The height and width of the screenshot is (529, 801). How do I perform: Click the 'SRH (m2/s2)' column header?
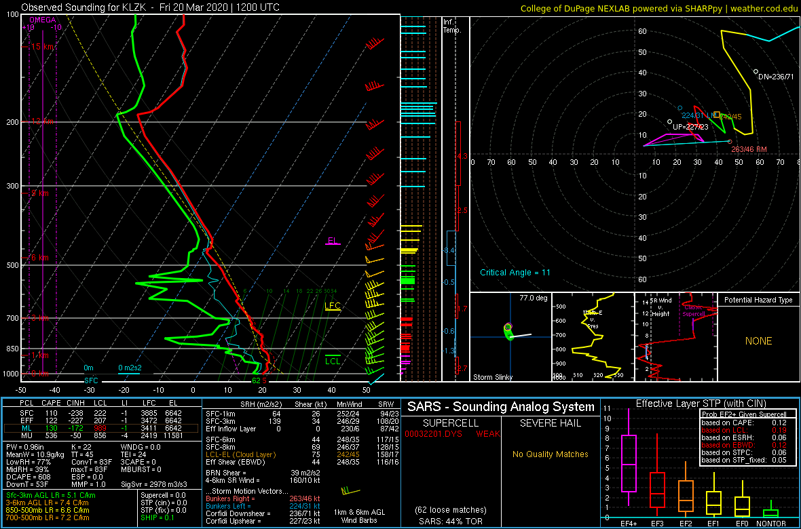pos(261,404)
